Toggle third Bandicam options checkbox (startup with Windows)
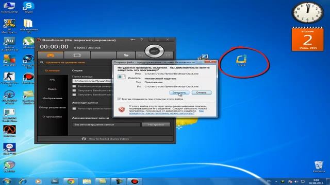The width and height of the screenshot is (330, 185). coord(74,95)
